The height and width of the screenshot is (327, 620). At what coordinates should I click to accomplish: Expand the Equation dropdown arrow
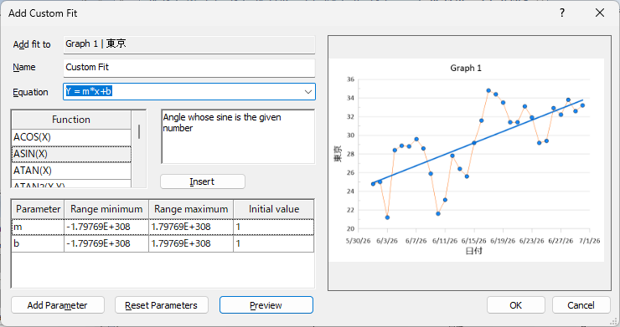tap(308, 92)
